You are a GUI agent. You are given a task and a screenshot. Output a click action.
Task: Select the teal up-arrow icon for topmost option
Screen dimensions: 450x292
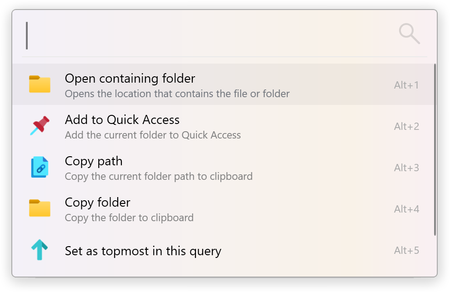point(40,250)
